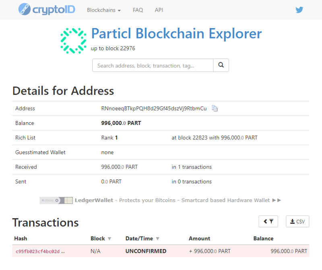Click the LedgerWallet advertisement link

tap(172, 200)
